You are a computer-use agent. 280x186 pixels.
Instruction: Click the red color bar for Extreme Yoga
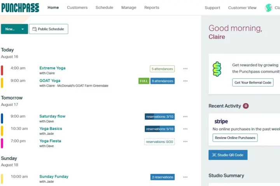[2, 70]
